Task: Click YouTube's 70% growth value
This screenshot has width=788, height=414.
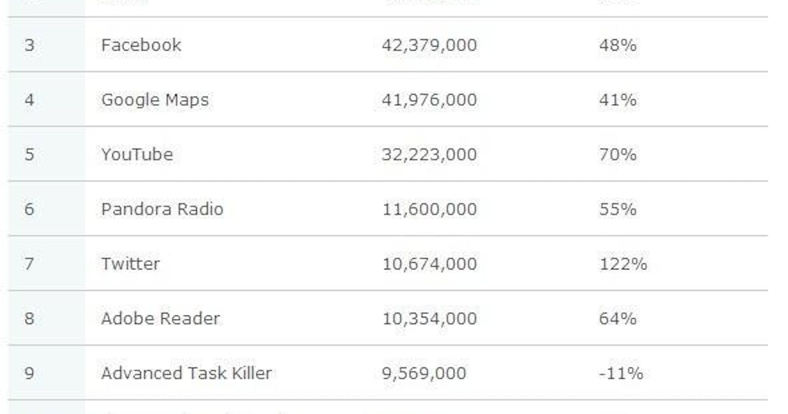Action: (617, 154)
